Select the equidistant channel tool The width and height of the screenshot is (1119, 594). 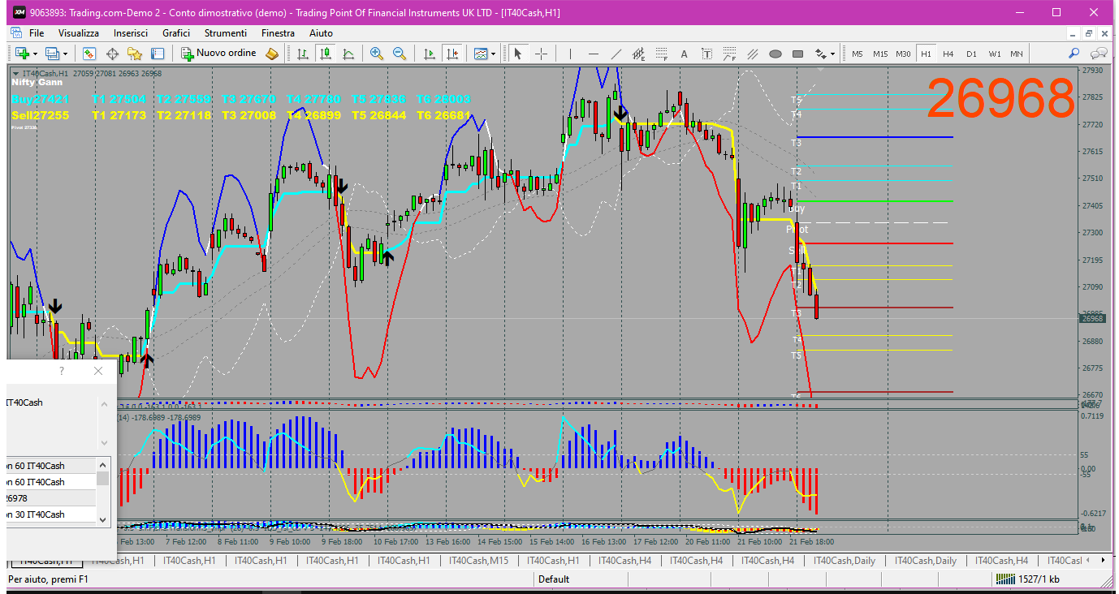click(x=638, y=54)
